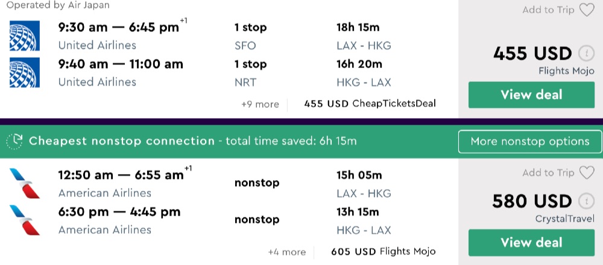Click the heart icon on the 580 USD deal

(x=586, y=173)
